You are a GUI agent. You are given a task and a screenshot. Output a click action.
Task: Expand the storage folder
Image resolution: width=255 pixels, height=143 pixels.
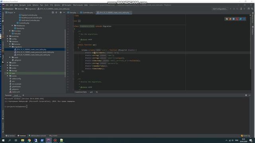click(8, 71)
